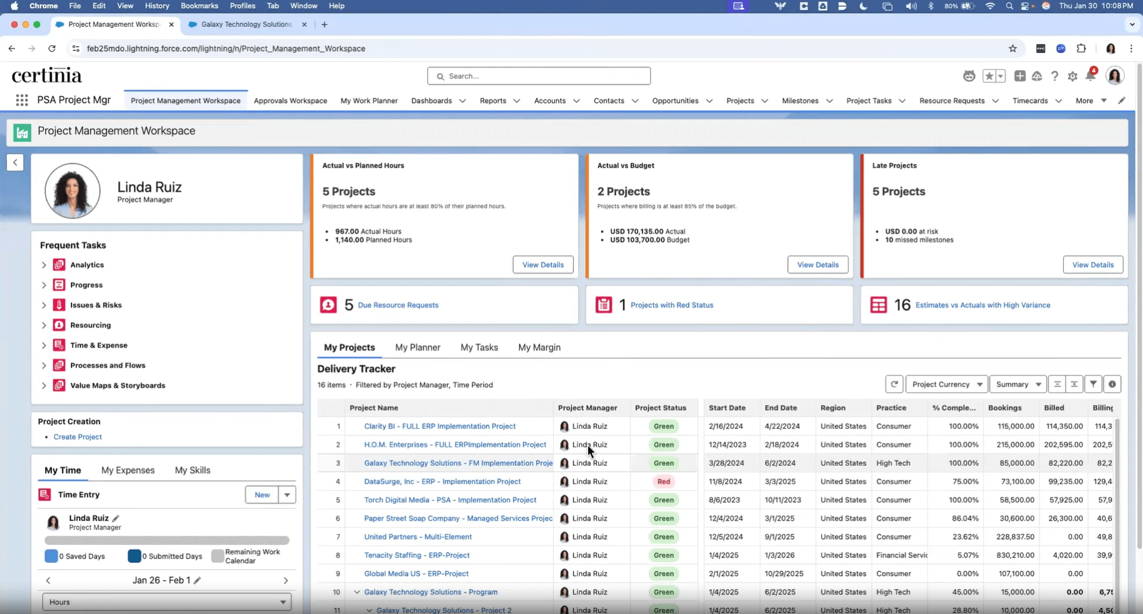Open the Bookmarks menu
Viewport: 1143px width, 614px height.
coord(199,5)
